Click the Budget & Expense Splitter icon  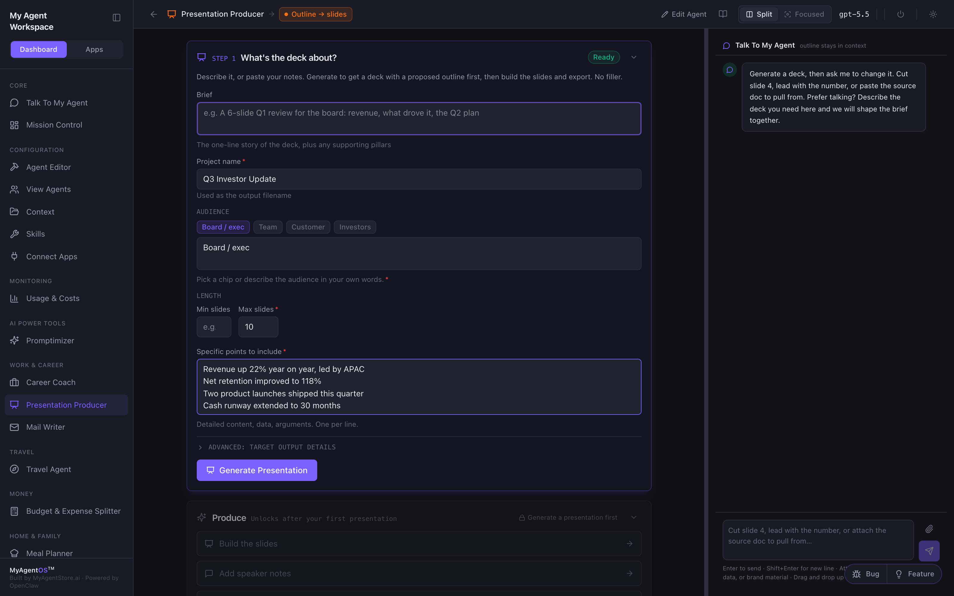pos(14,511)
